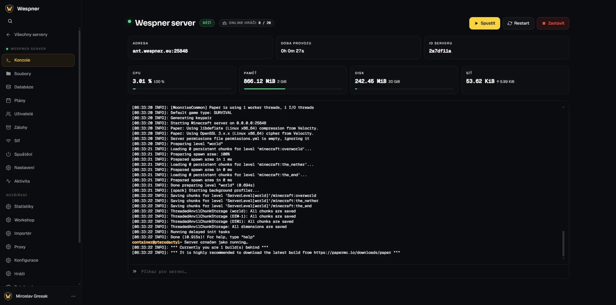Open the Hráči players extension
This screenshot has width=616, height=305.
pyautogui.click(x=38, y=274)
